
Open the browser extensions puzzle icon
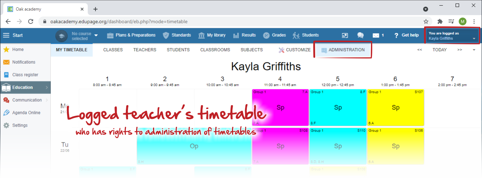tap(440, 21)
